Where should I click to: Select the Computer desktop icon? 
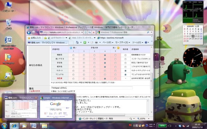click(8, 7)
